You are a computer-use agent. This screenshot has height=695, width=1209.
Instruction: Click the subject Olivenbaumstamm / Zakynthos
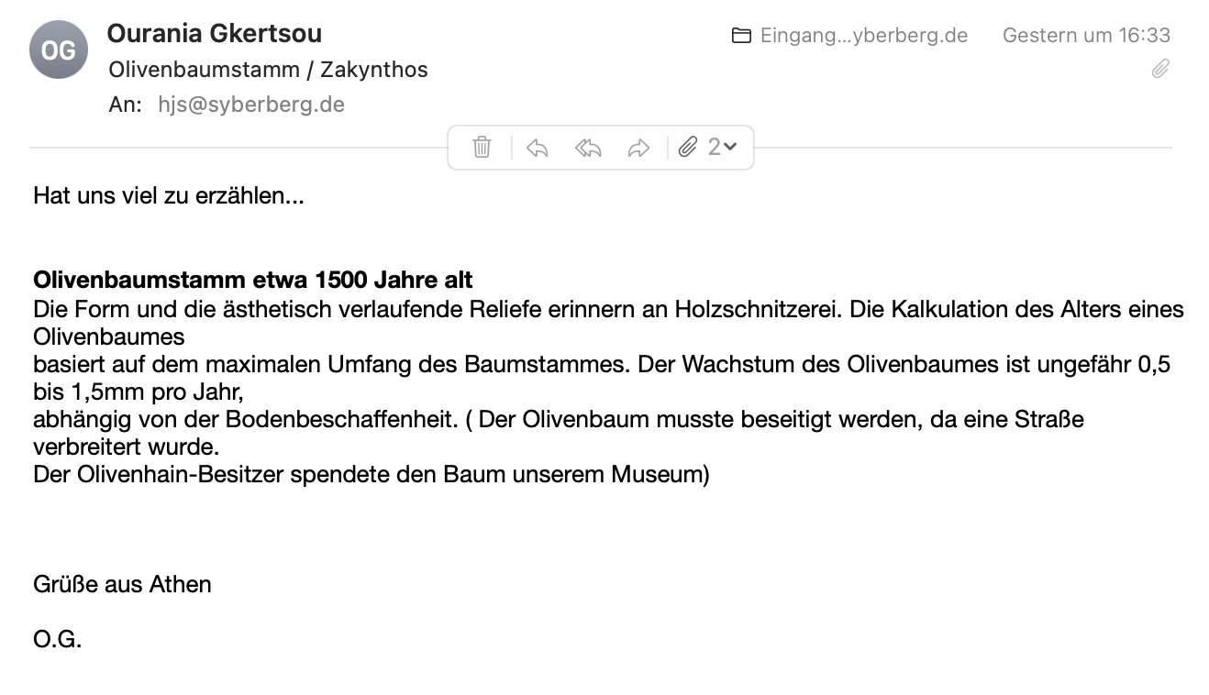point(268,70)
